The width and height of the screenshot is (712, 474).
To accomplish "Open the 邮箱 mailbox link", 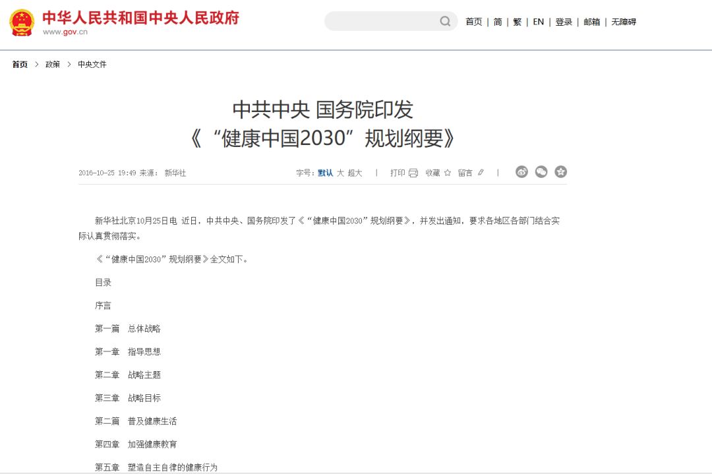I will coord(591,22).
